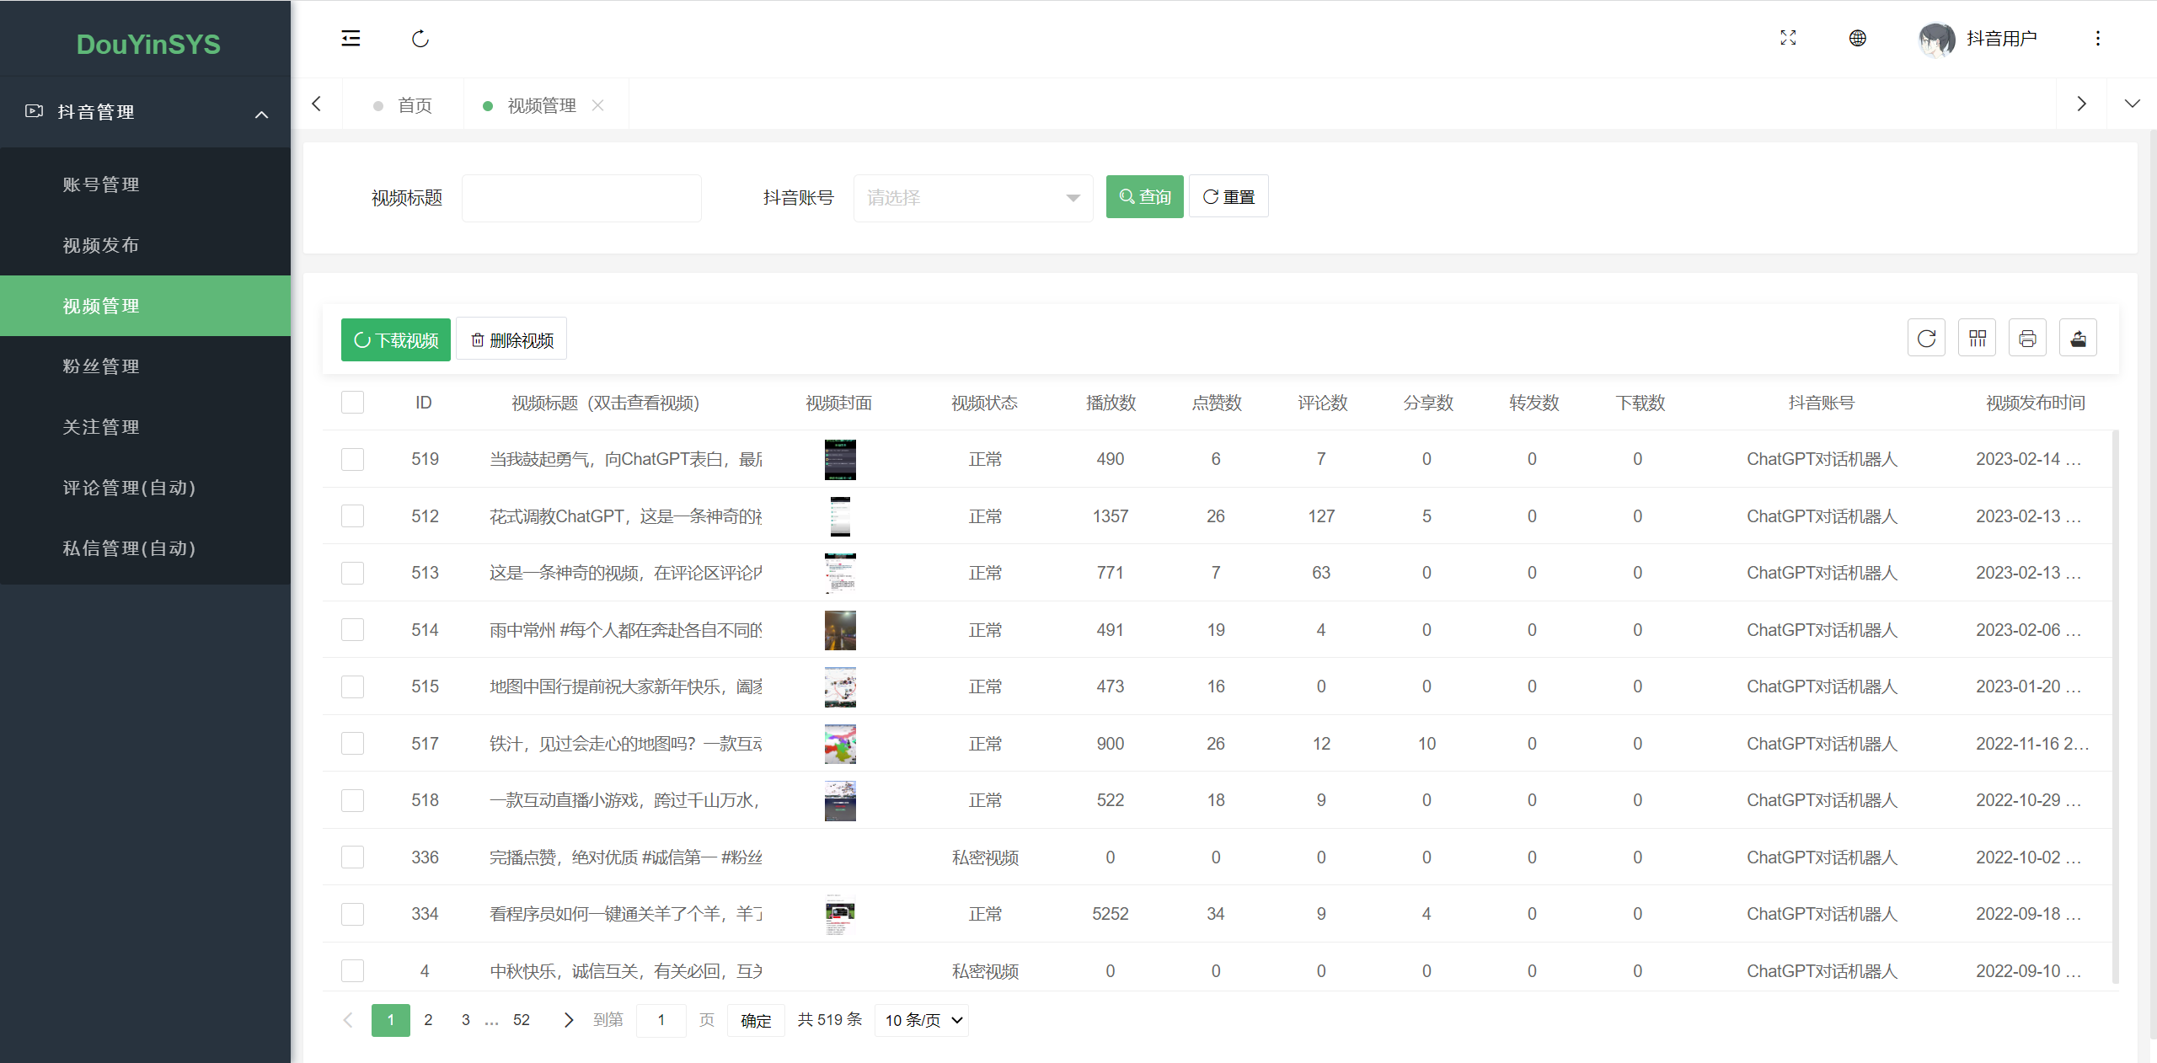Tick the checkbox for video ID 519

[352, 459]
